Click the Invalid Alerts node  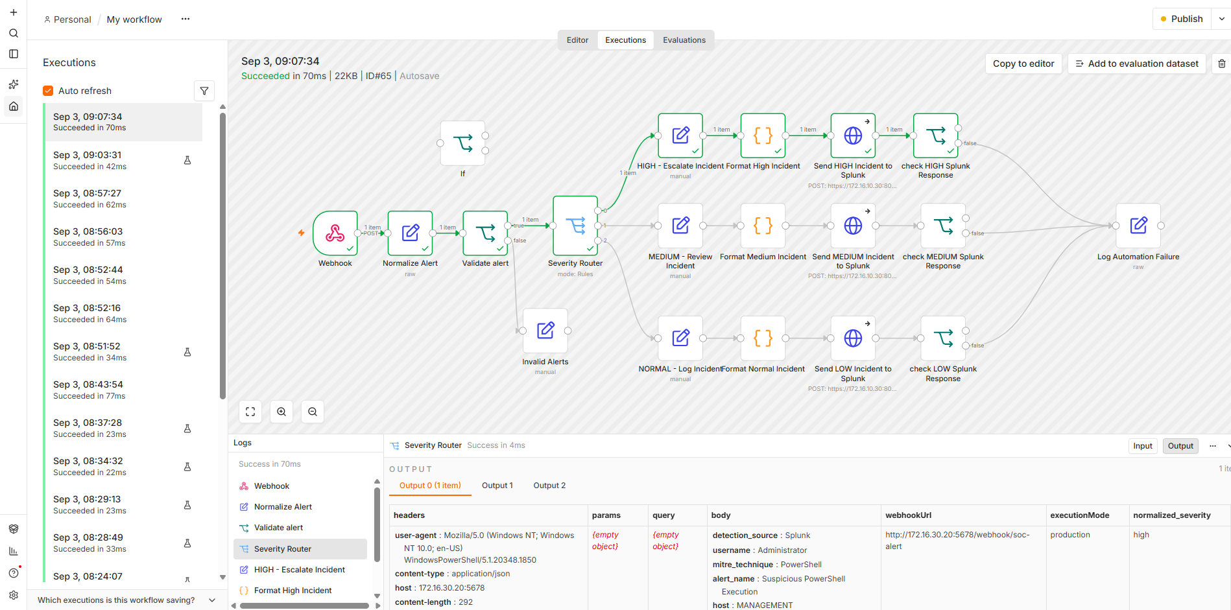click(x=545, y=331)
